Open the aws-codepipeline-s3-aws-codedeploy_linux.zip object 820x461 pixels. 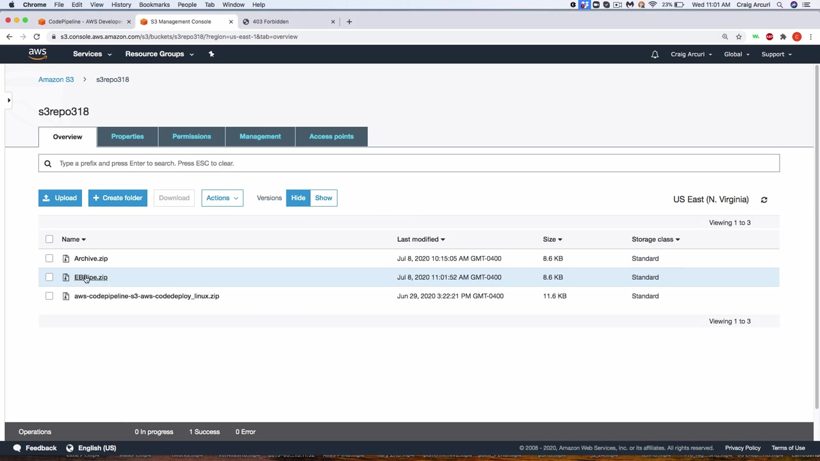[x=147, y=296]
